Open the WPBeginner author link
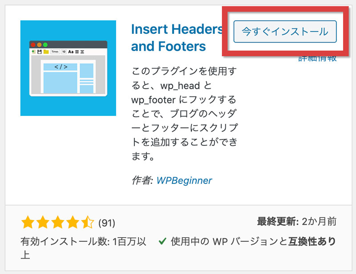Viewport: 356px width, 274px height. [x=184, y=181]
